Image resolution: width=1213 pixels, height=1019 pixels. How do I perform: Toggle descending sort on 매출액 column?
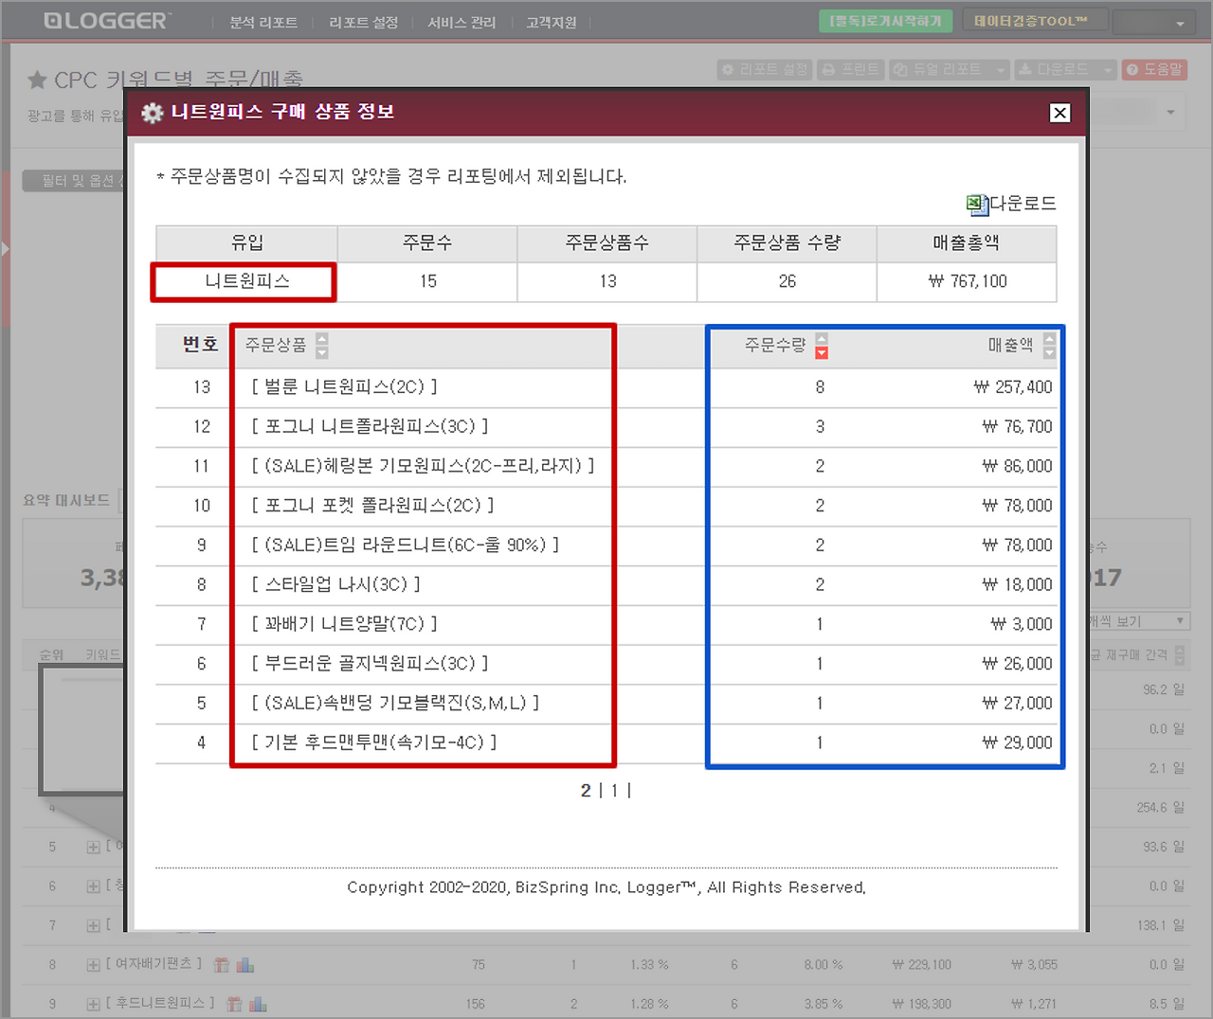click(1048, 353)
